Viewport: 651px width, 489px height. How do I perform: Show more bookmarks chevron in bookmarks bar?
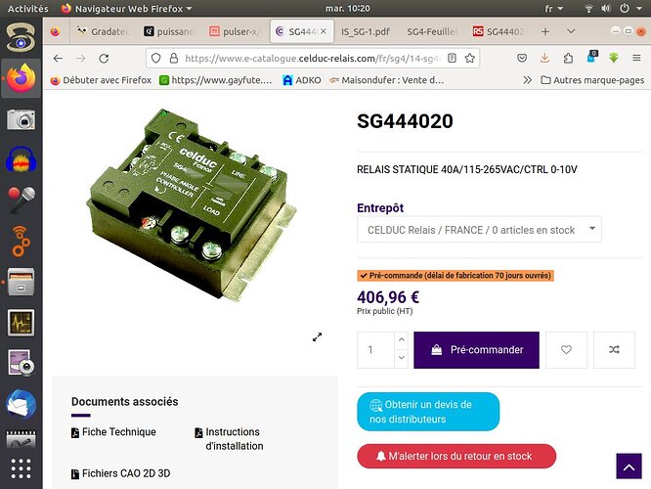[527, 80]
